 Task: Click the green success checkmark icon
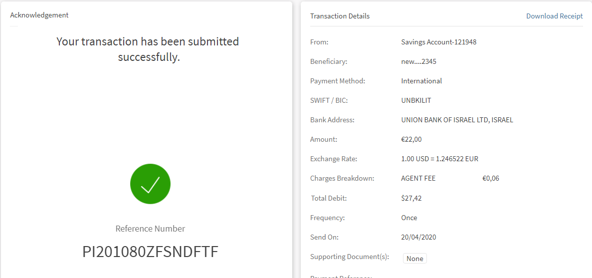150,184
